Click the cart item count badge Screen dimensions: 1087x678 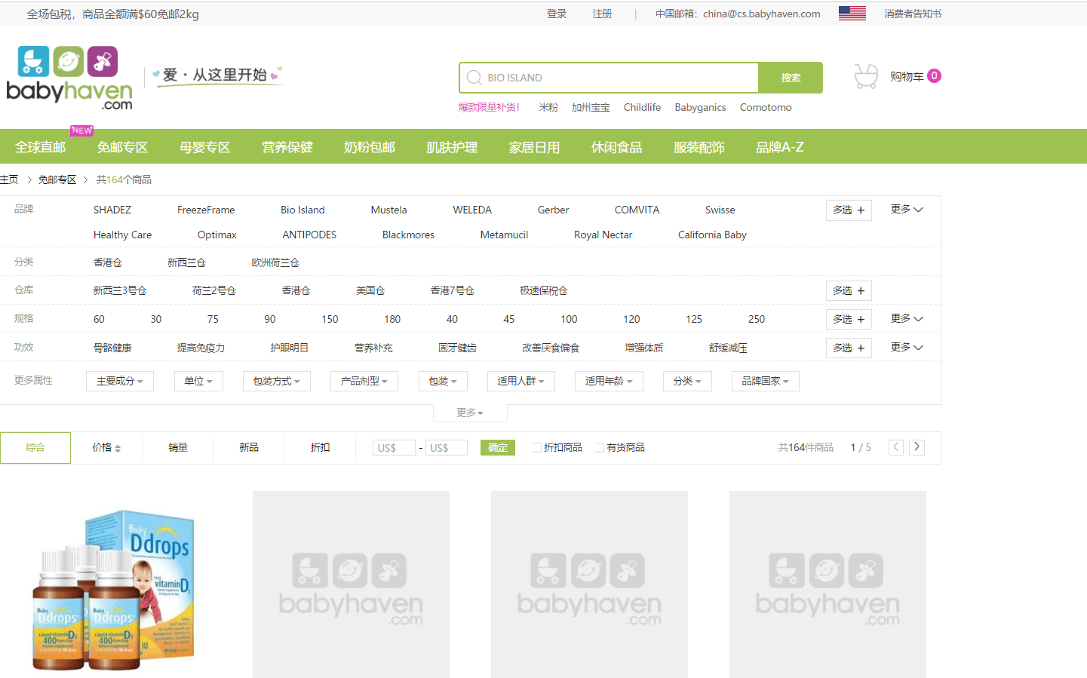point(934,75)
